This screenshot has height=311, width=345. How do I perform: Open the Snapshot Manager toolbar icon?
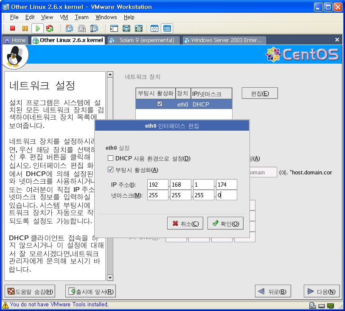point(94,28)
